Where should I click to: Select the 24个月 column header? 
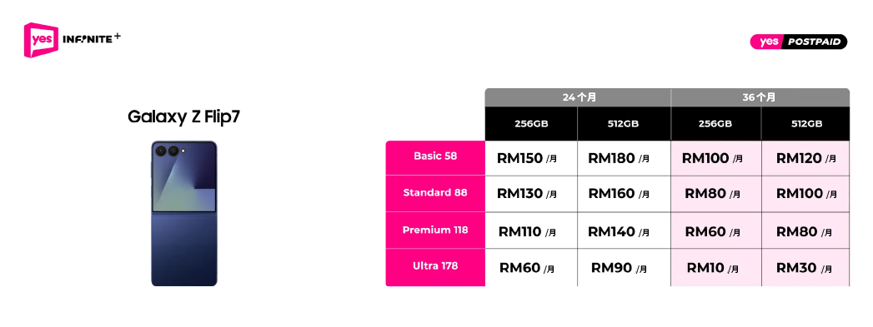578,97
